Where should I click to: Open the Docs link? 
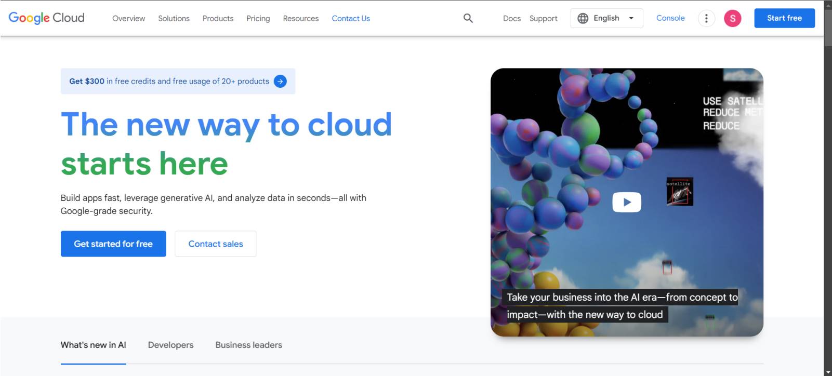point(511,18)
